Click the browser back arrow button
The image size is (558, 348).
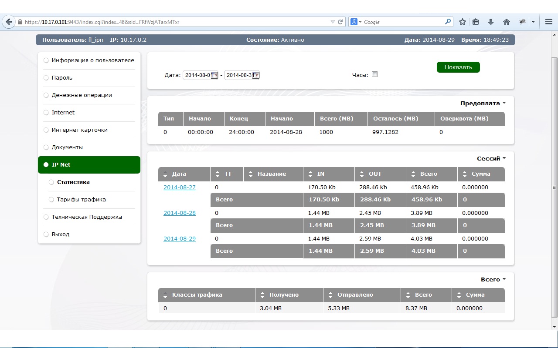click(x=9, y=22)
